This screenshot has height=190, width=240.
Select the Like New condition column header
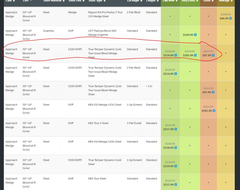click(x=170, y=2)
